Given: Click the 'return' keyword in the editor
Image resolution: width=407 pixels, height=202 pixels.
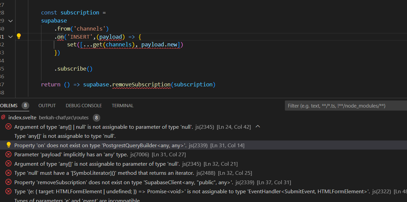Looking at the screenshot, I should tap(51, 84).
